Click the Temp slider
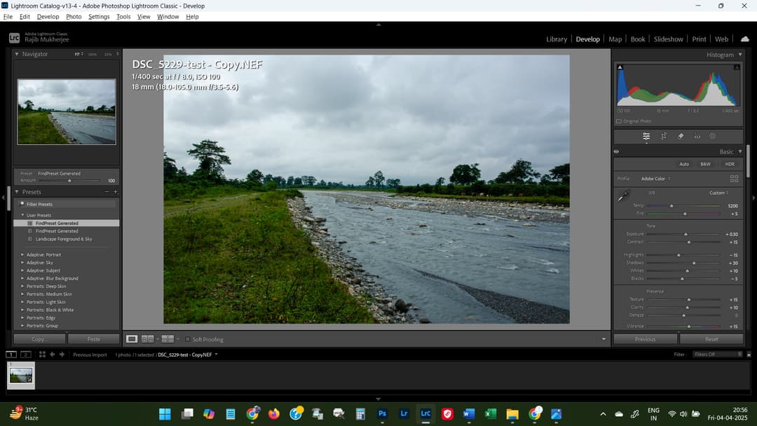Screen dimensions: 757x426 point(683,205)
